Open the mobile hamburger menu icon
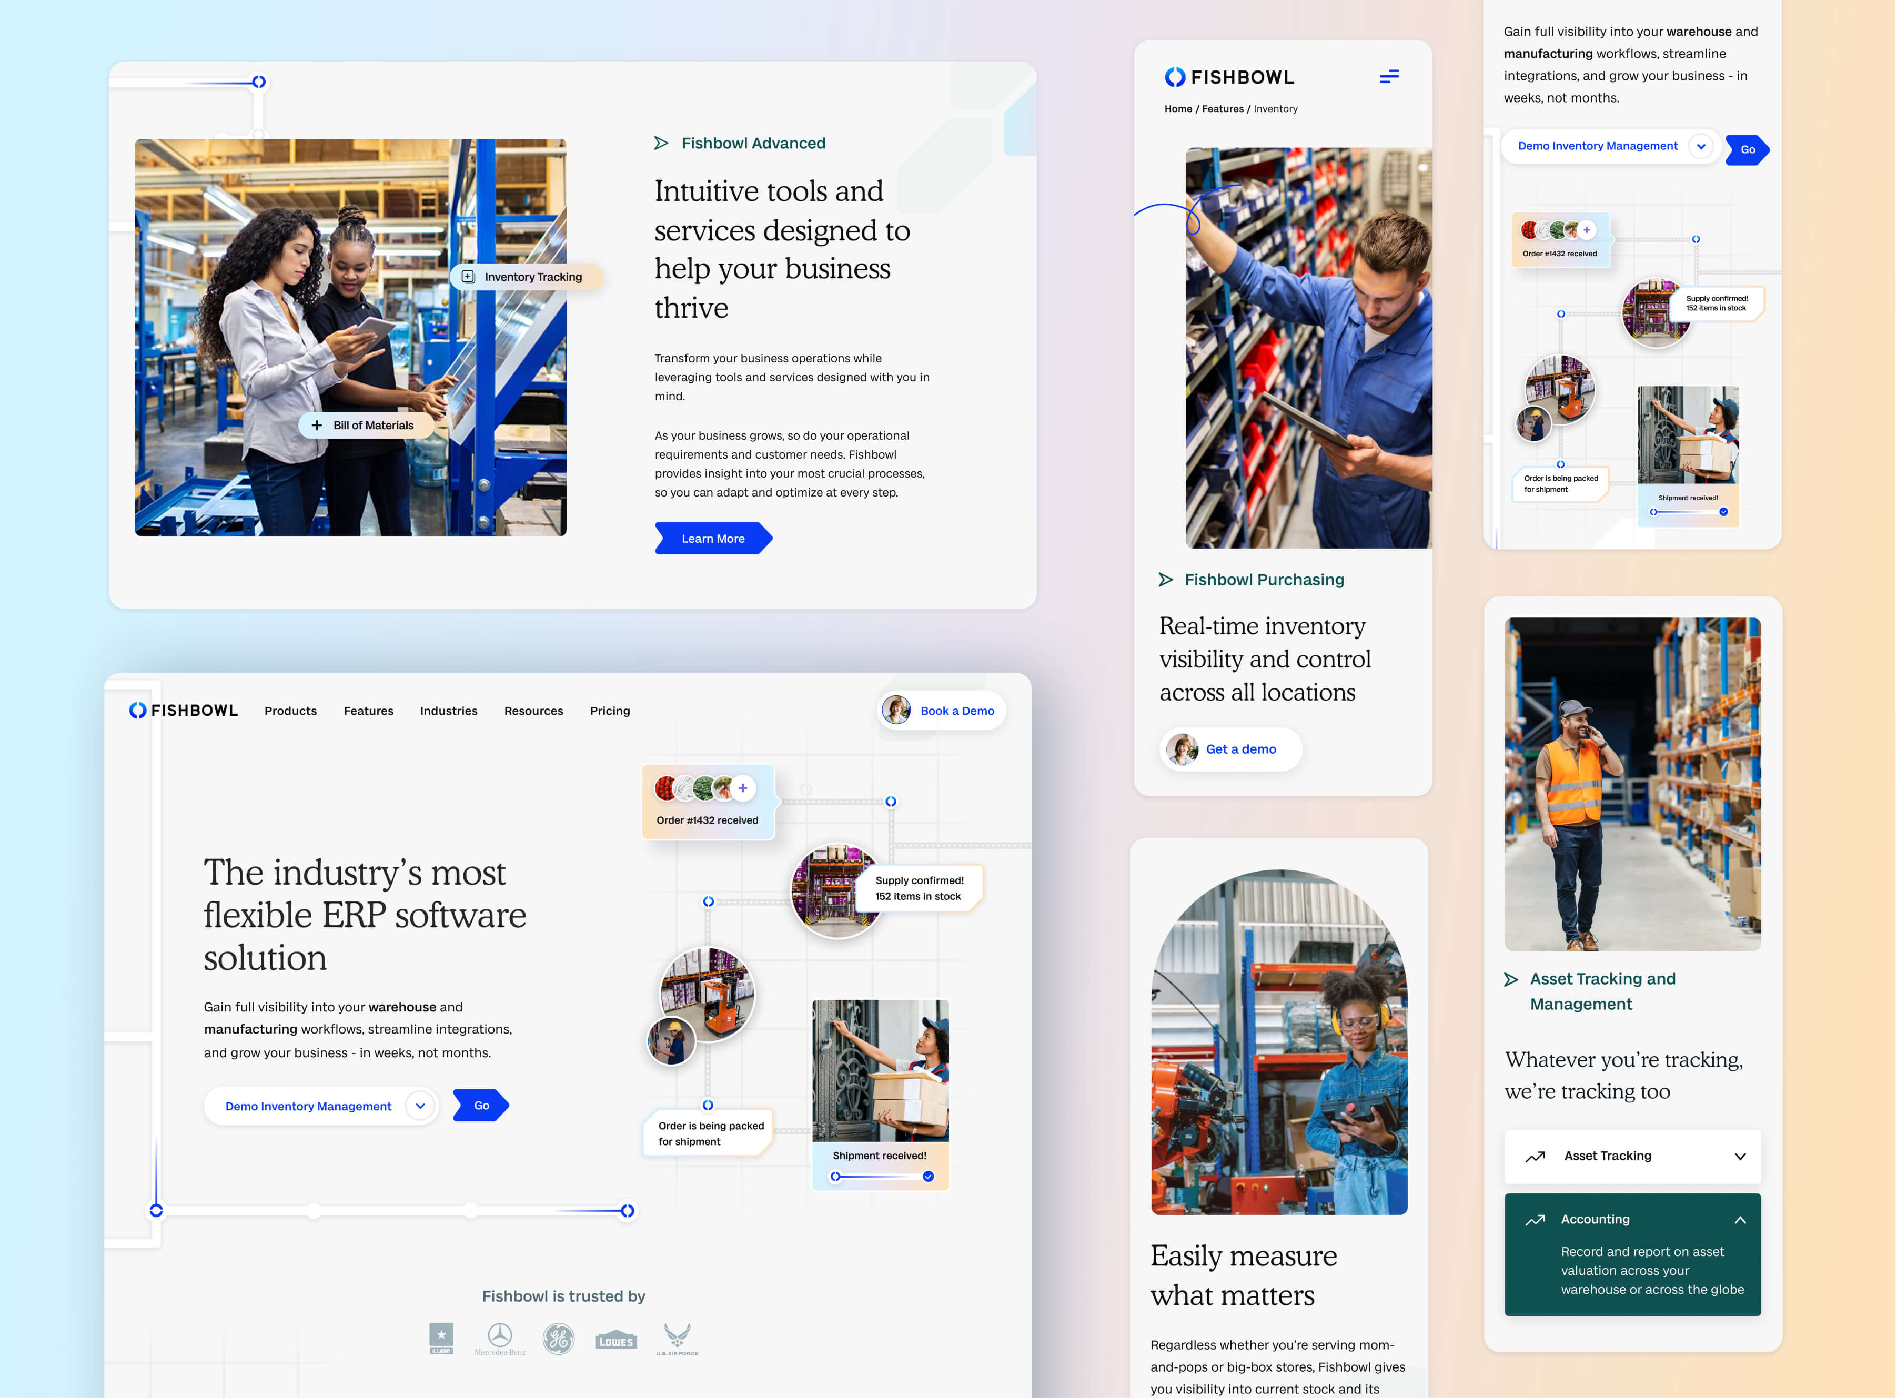 [x=1388, y=77]
